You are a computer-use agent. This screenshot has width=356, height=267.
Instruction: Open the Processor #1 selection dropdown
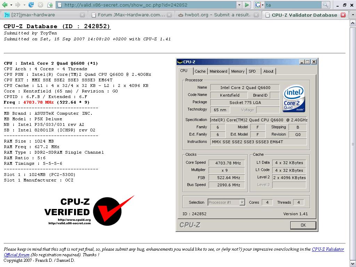226,202
